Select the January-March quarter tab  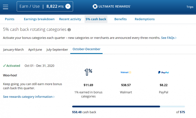[x=13, y=50]
